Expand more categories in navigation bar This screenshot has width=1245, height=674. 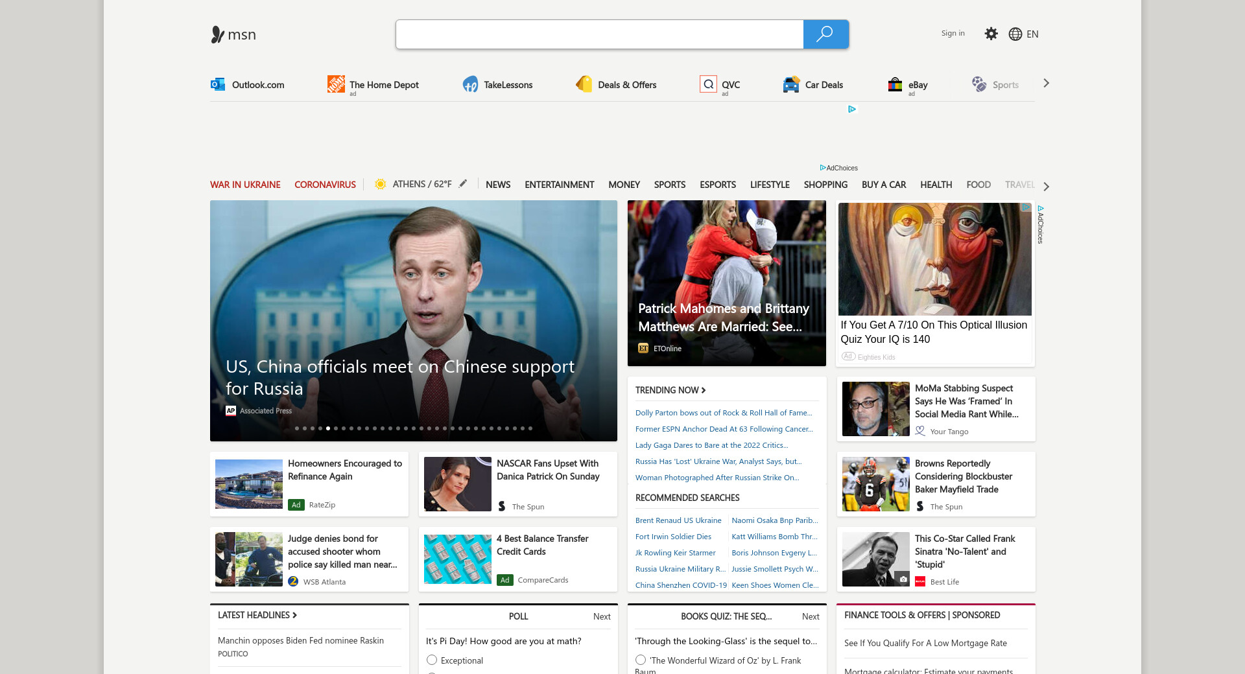pyautogui.click(x=1046, y=186)
